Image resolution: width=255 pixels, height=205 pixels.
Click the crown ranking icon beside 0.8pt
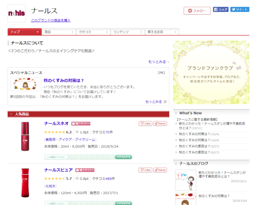(77, 178)
